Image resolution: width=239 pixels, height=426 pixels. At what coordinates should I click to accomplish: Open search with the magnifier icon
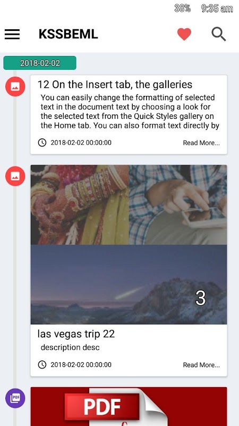tap(219, 34)
